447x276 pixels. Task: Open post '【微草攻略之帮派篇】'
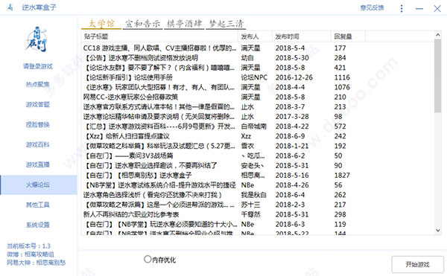[x=159, y=205]
